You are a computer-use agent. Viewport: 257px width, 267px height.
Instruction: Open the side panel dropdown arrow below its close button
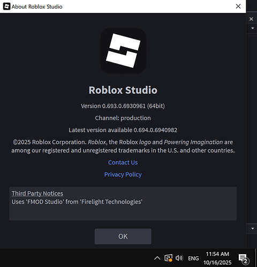[252, 28]
